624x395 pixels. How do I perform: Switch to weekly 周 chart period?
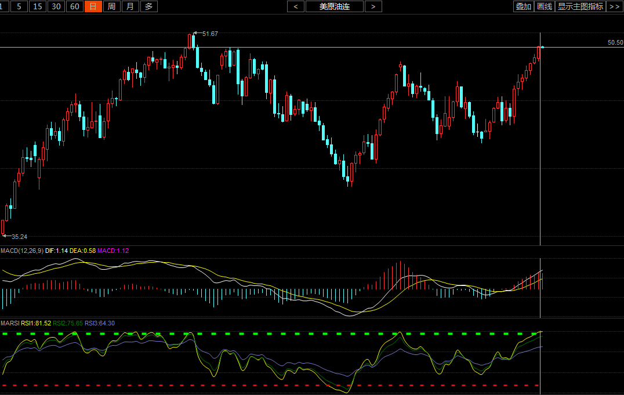pyautogui.click(x=112, y=6)
